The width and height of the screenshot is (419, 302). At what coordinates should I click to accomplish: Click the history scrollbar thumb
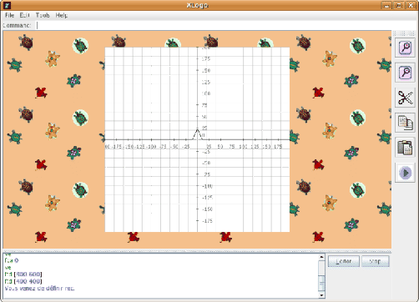[x=321, y=283]
